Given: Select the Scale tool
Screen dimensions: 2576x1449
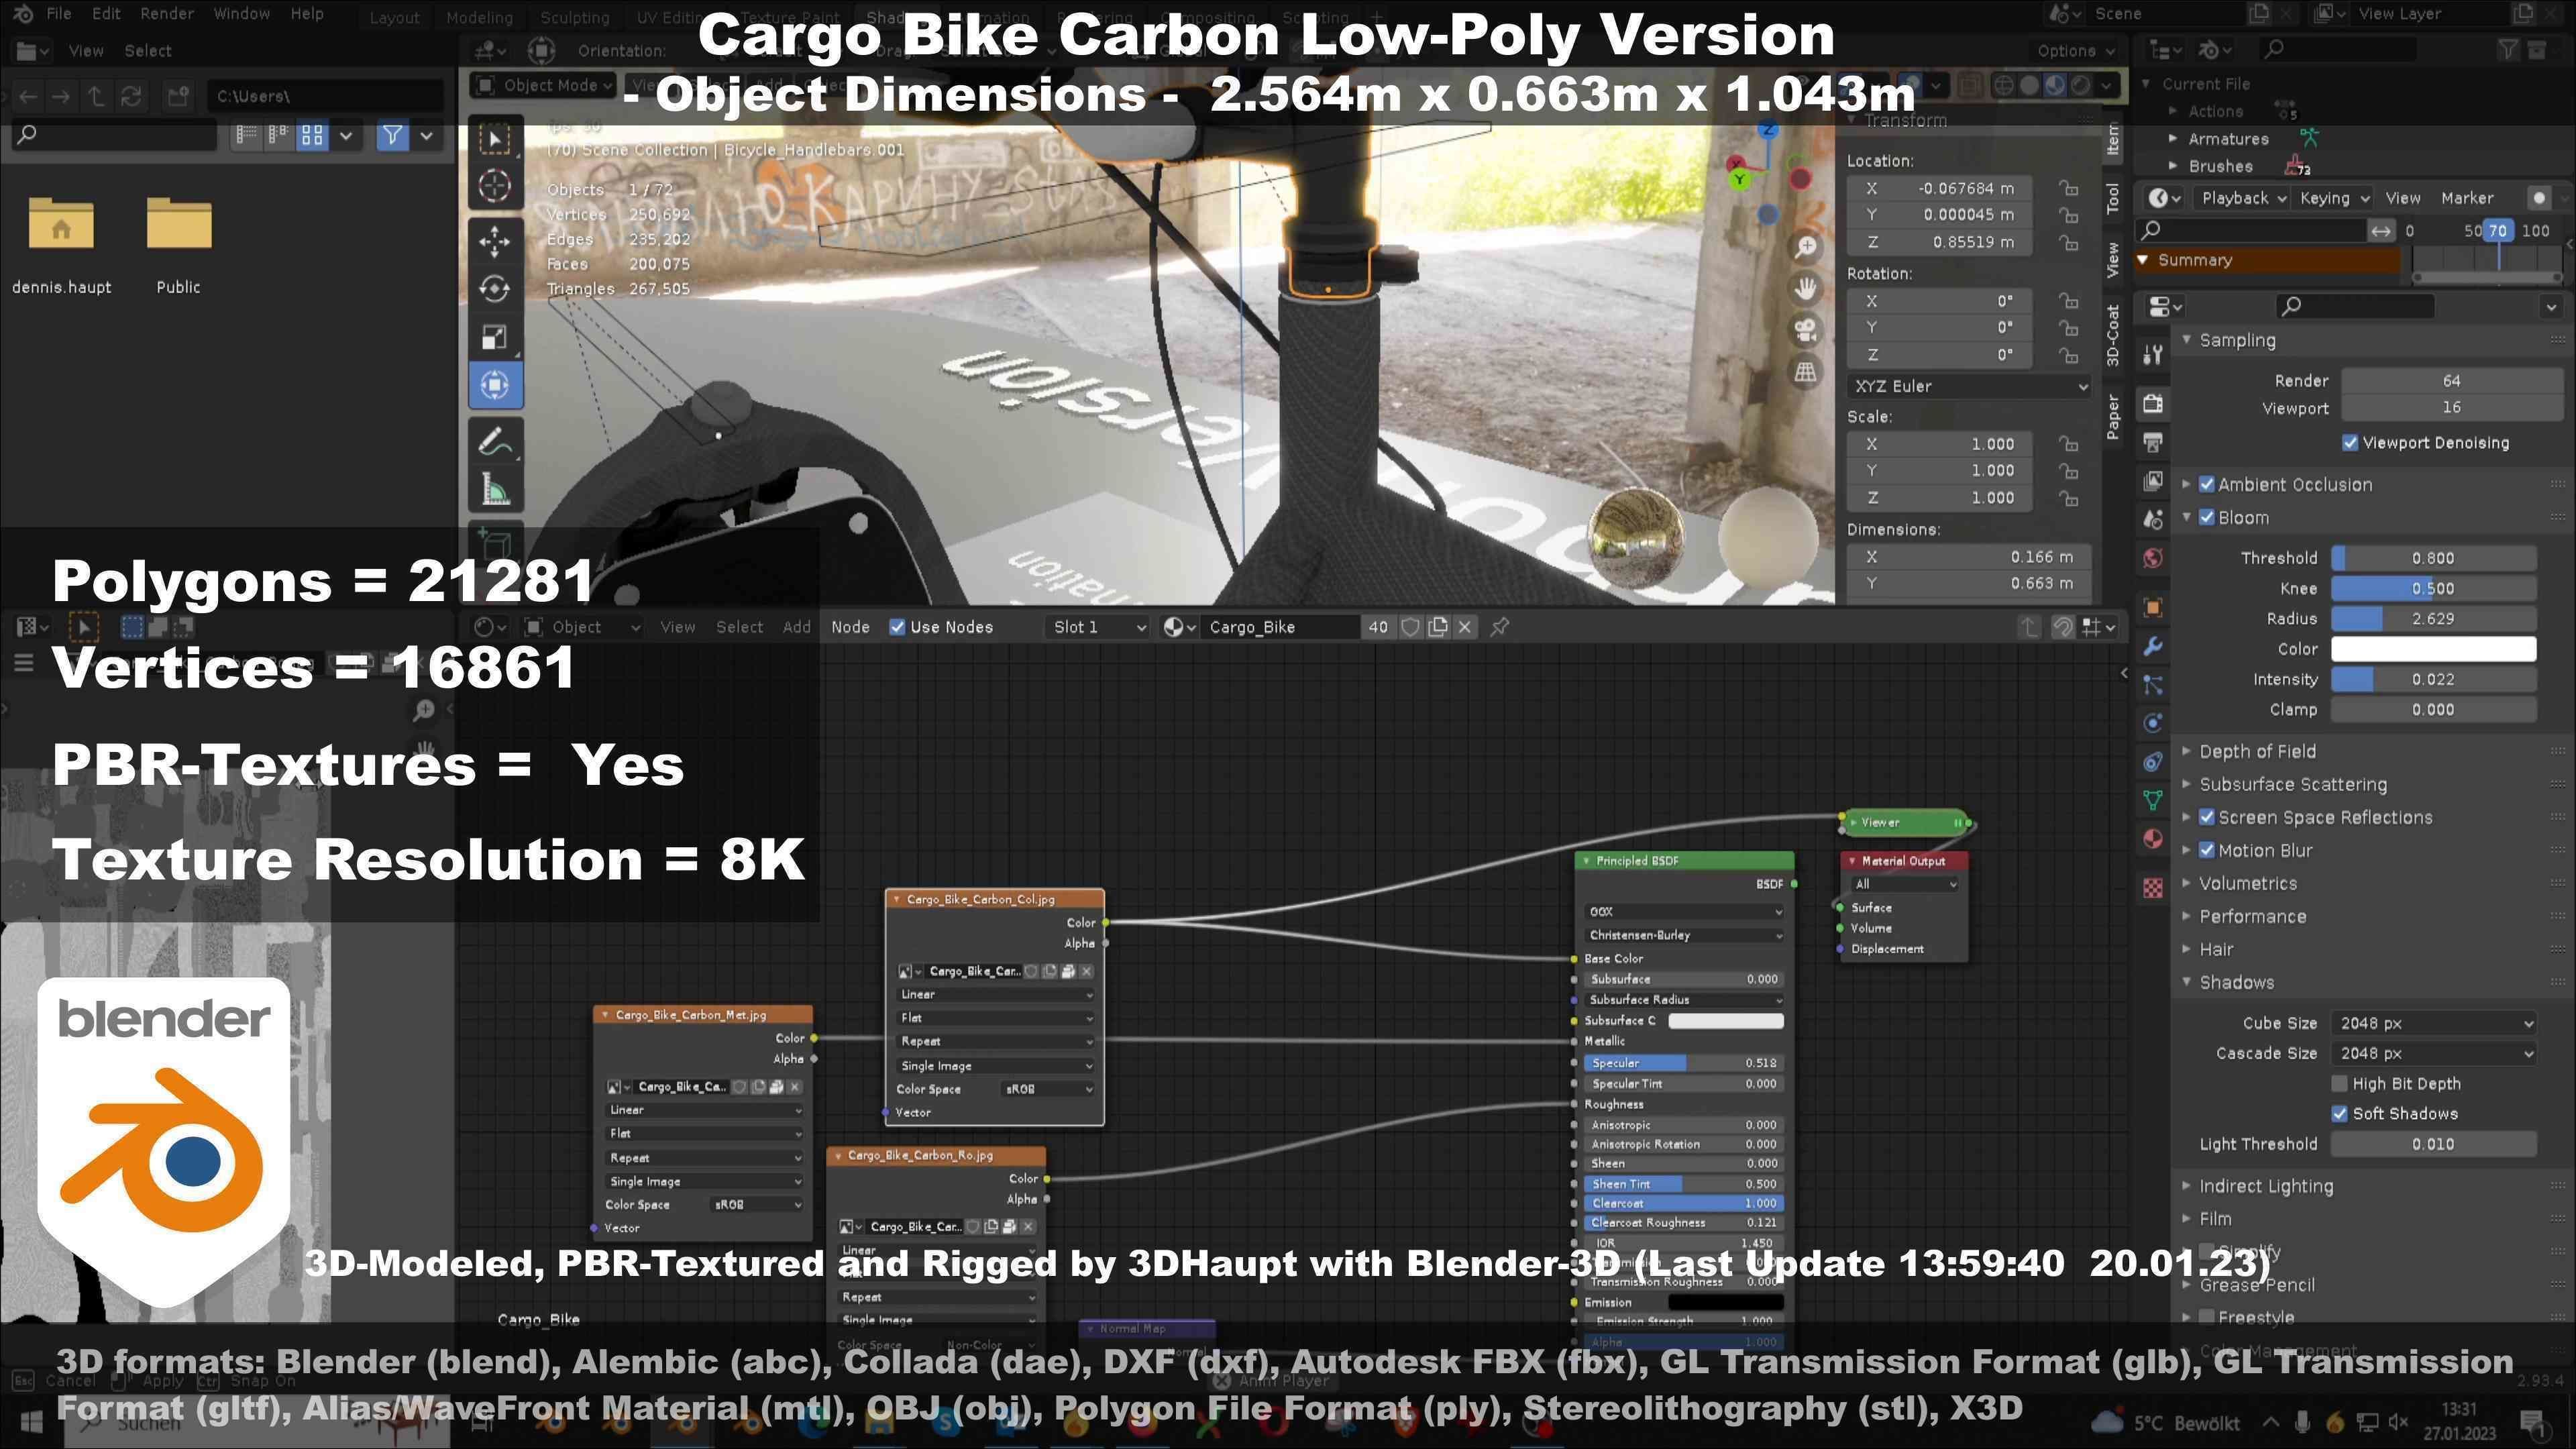Looking at the screenshot, I should (495, 337).
